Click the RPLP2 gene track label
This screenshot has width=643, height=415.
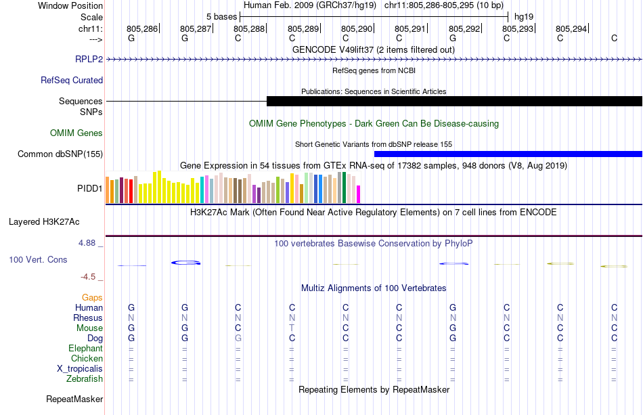tap(89, 59)
